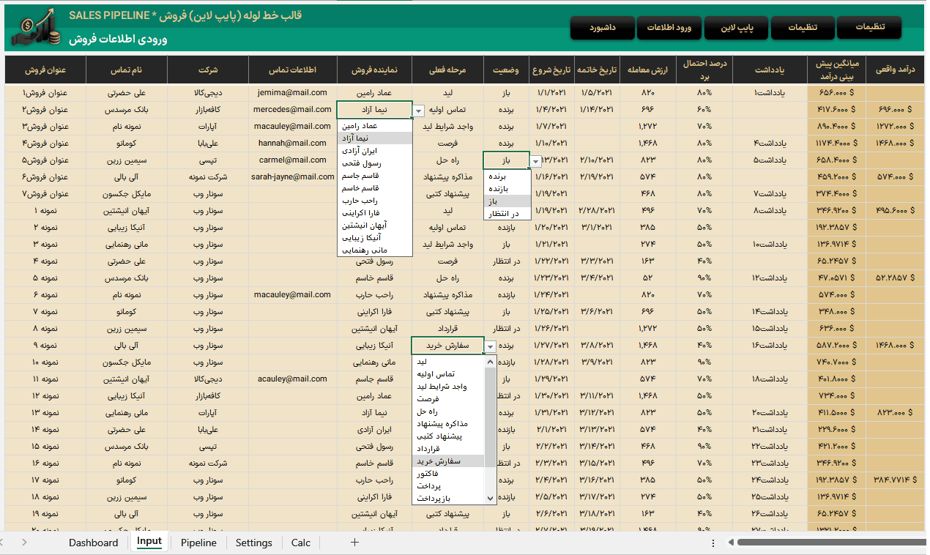Add a new sheet with plus icon

tap(355, 543)
